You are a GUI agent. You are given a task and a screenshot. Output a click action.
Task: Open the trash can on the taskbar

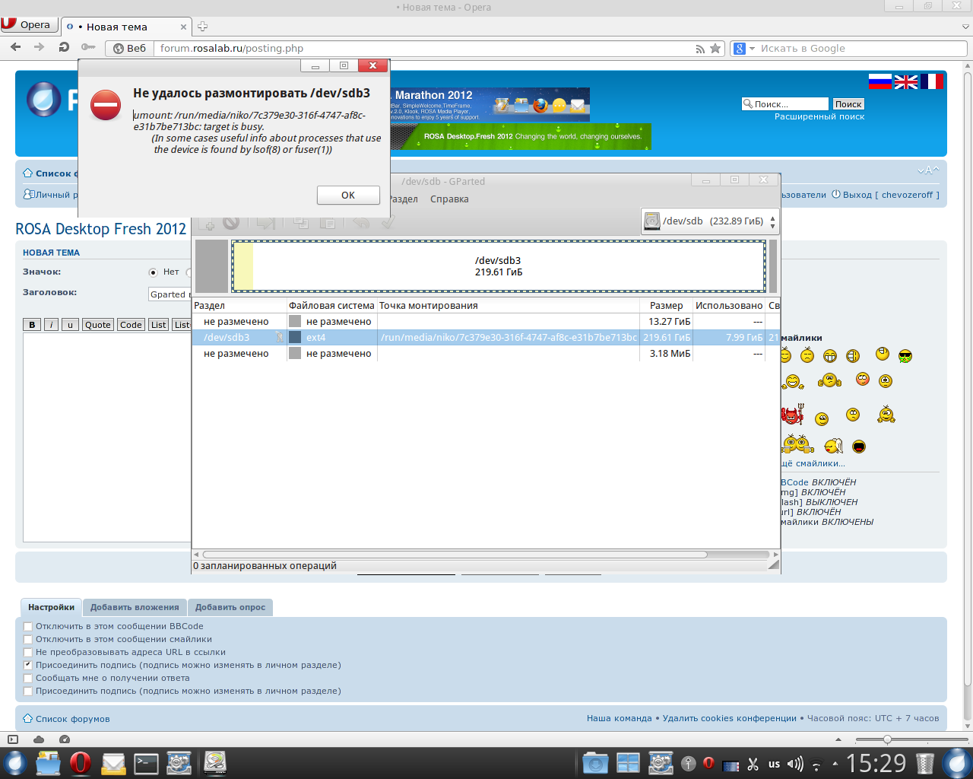pos(925,763)
